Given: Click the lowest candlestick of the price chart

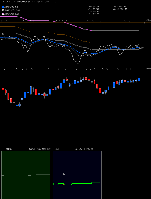Looking at the screenshot, I should pos(17,105).
